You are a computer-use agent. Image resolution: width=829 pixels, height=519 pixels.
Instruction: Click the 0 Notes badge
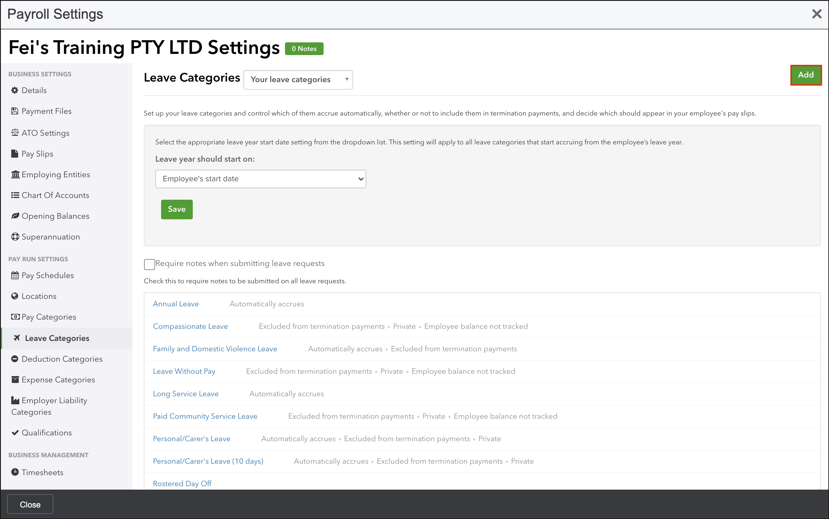(304, 49)
